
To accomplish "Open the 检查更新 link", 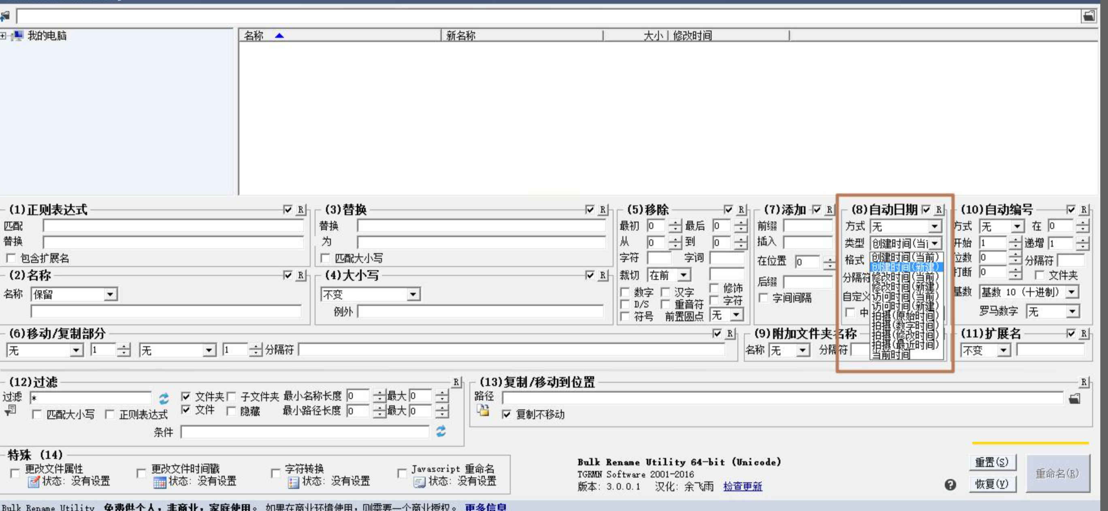I will tap(742, 486).
